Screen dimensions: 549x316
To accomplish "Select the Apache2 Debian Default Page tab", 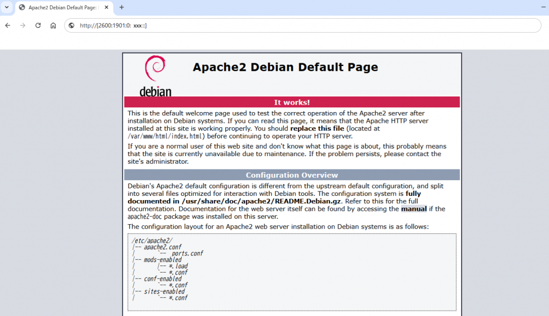I will coord(64,8).
